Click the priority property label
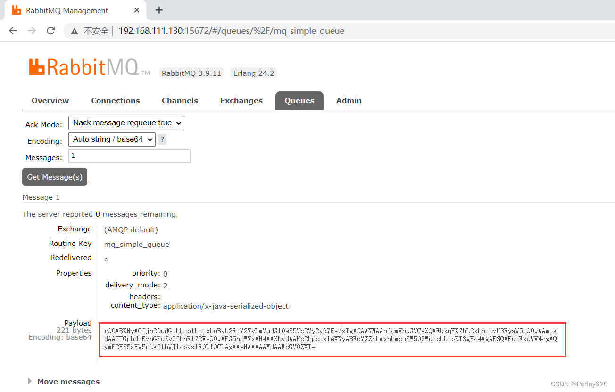This screenshot has width=615, height=392. pos(146,273)
